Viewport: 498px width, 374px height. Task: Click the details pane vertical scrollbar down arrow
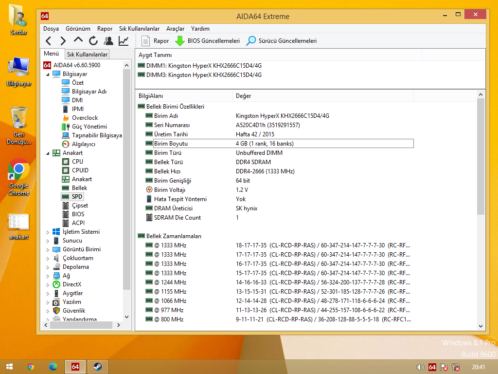[x=481, y=326]
